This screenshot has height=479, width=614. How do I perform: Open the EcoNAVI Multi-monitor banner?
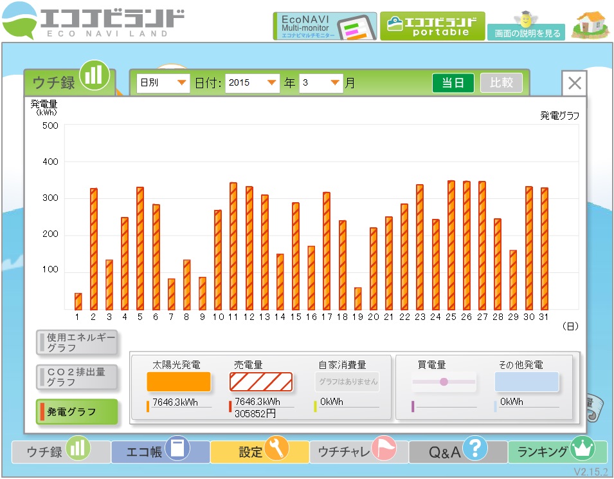click(325, 26)
